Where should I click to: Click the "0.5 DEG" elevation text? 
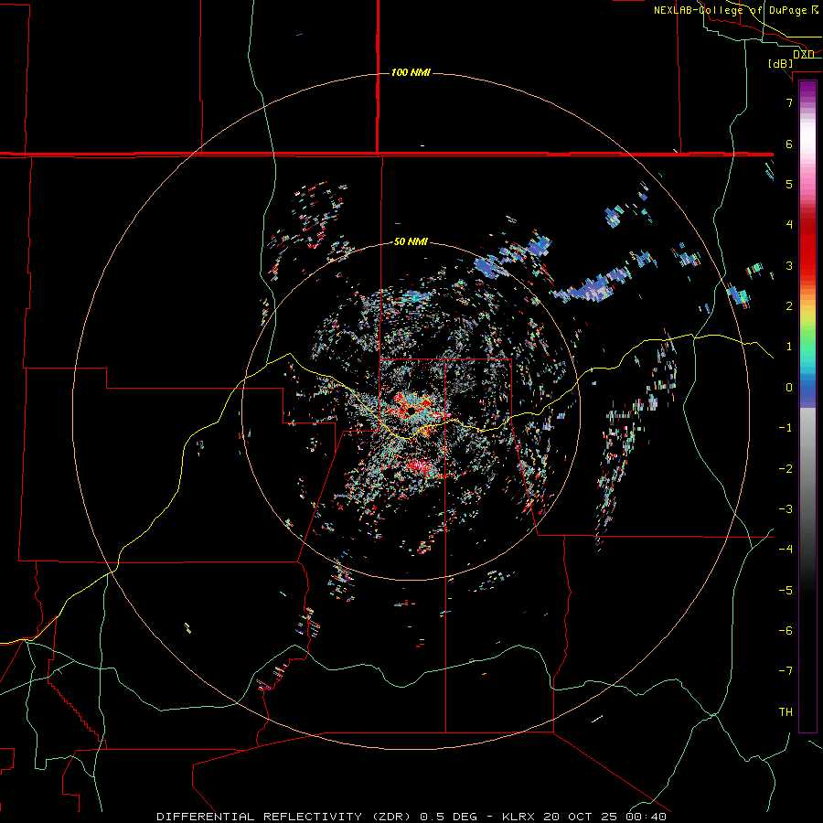point(448,817)
